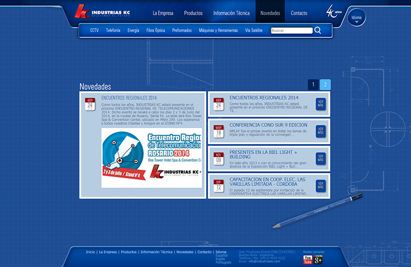Click the info@industriaskc.com email link
411x267 pixels.
point(264,261)
